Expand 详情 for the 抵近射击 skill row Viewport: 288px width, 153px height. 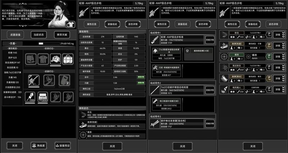tap(279, 68)
